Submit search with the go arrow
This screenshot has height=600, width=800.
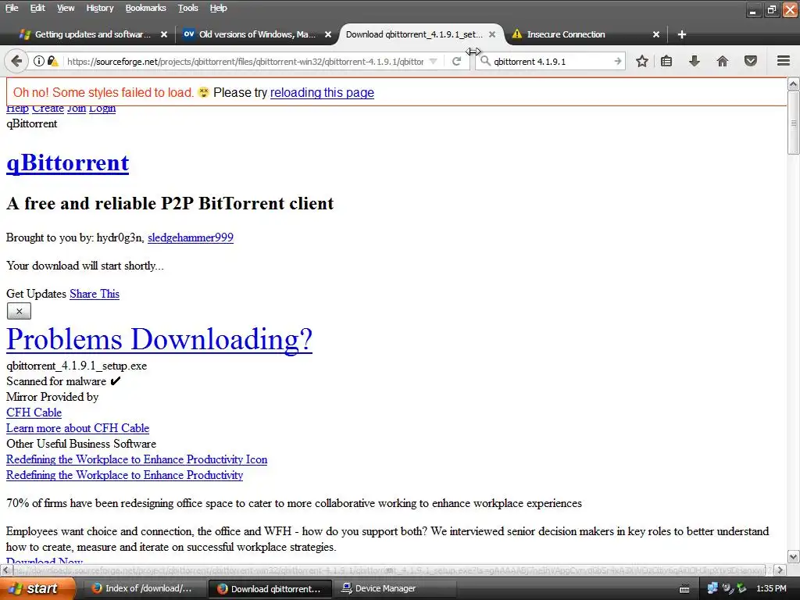[618, 61]
